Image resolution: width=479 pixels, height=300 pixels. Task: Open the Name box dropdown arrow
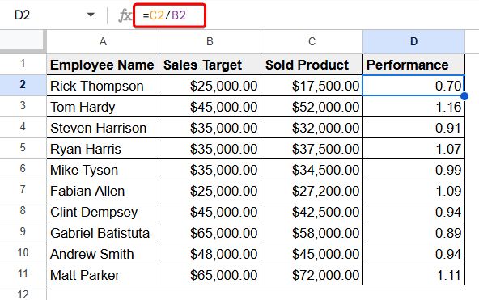tap(91, 15)
